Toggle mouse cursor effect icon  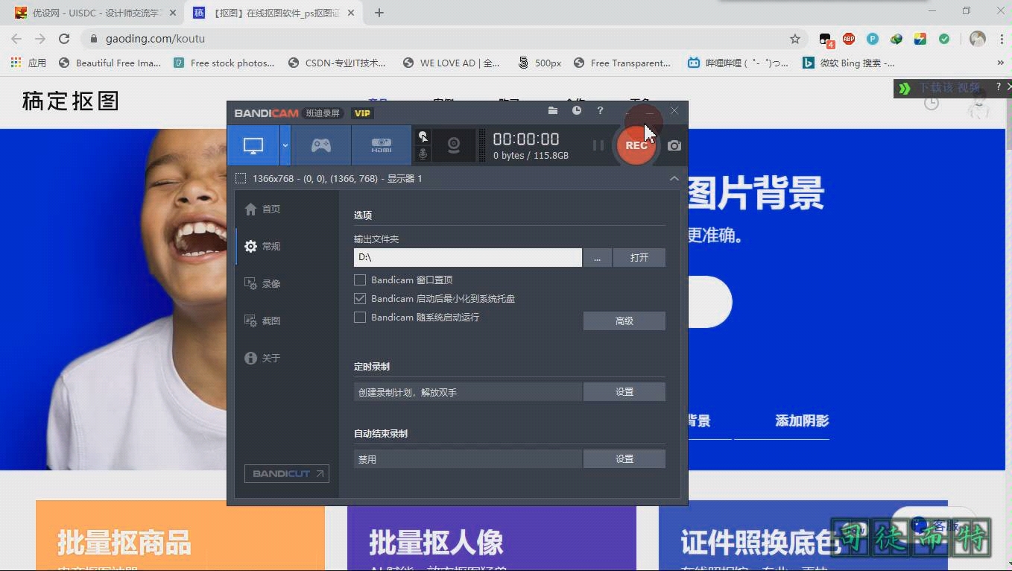pyautogui.click(x=423, y=136)
